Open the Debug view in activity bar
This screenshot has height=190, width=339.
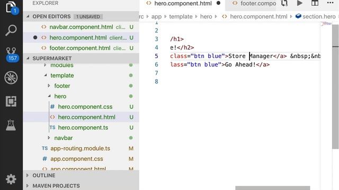(11, 78)
